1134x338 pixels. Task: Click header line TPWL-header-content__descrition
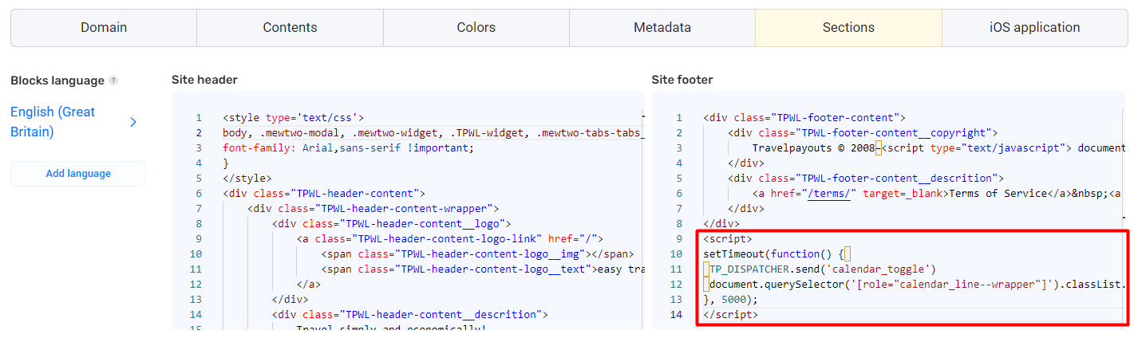pyautogui.click(x=409, y=314)
